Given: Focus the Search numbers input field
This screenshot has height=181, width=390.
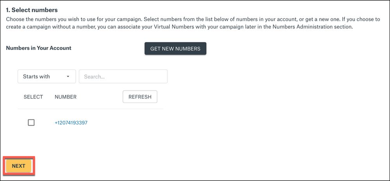Looking at the screenshot, I should tap(123, 76).
